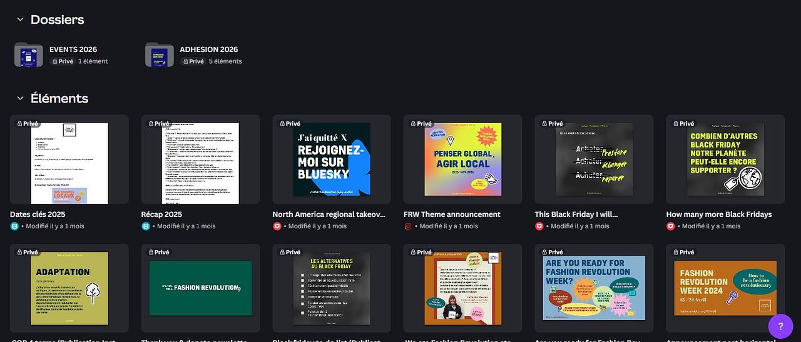Click the Éléments section heading
Screen dimensions: 801x342
[x=59, y=98]
